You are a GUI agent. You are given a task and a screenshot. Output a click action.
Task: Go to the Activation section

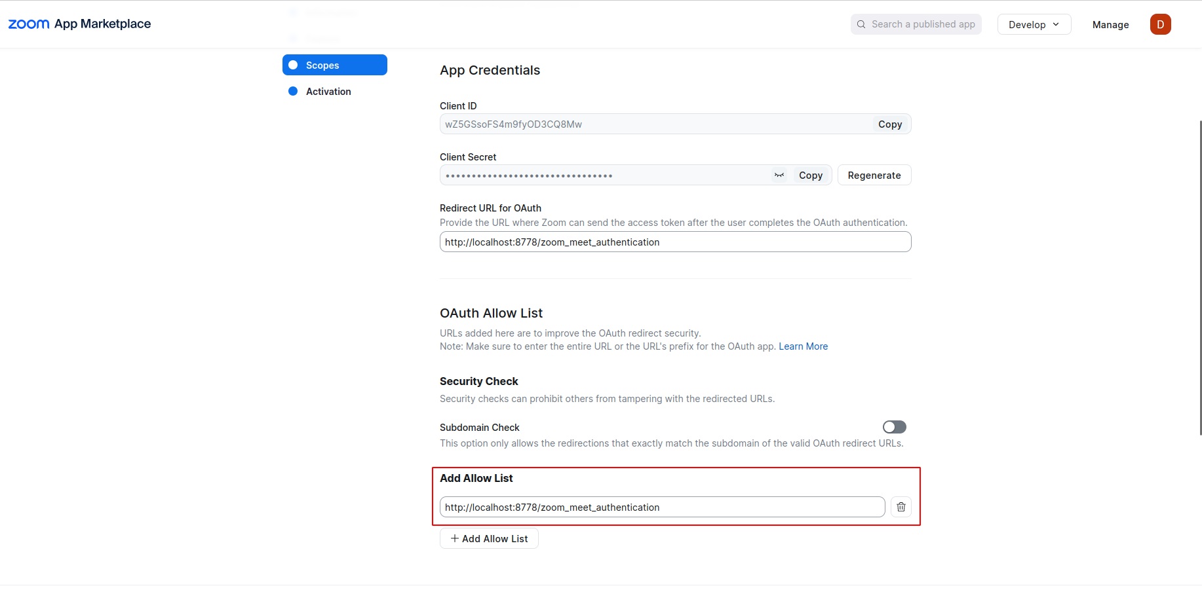tap(328, 92)
